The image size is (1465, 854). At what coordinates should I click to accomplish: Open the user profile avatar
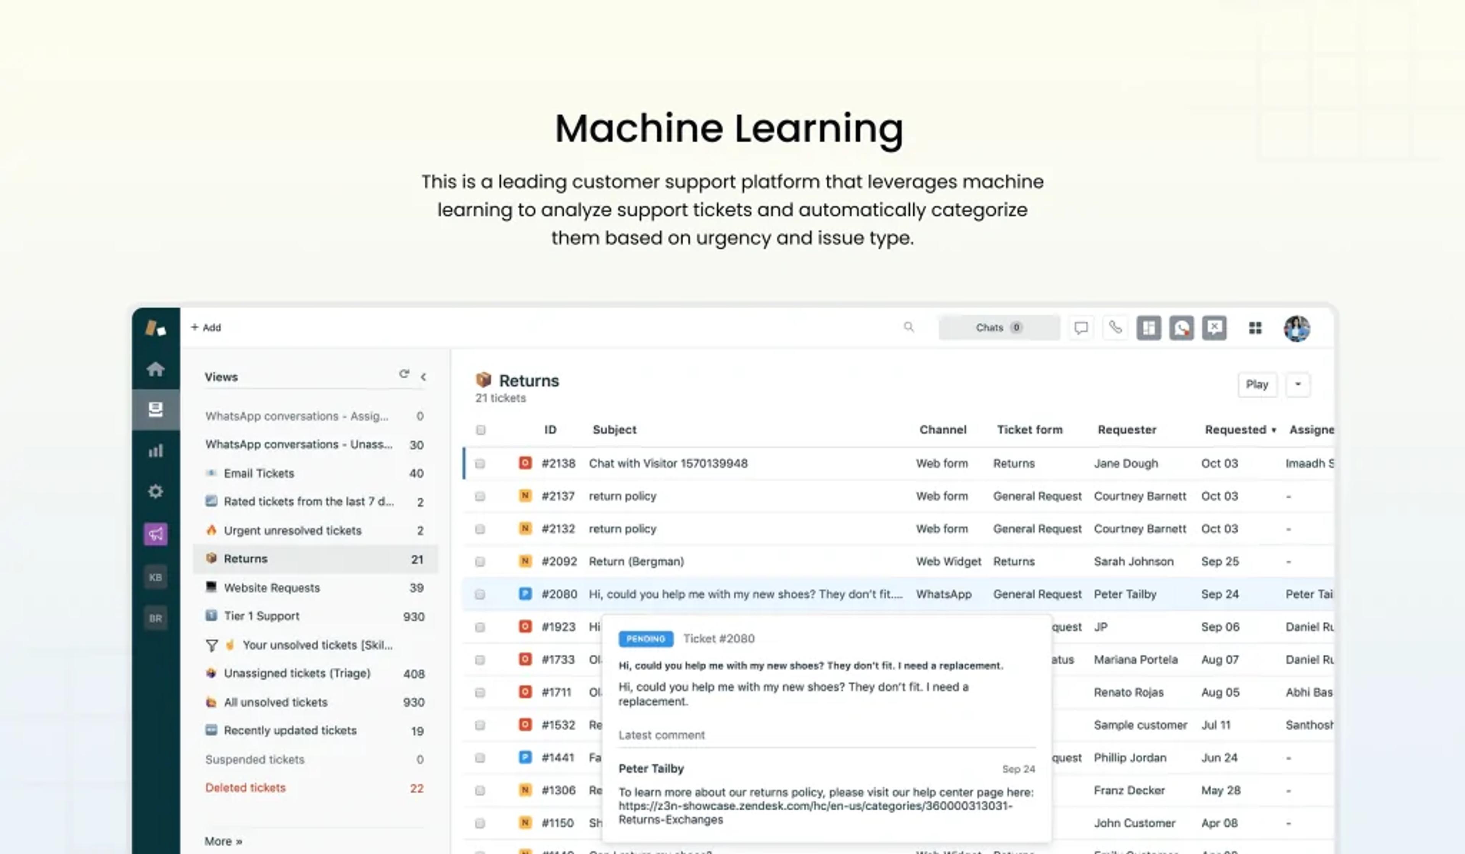pyautogui.click(x=1296, y=328)
